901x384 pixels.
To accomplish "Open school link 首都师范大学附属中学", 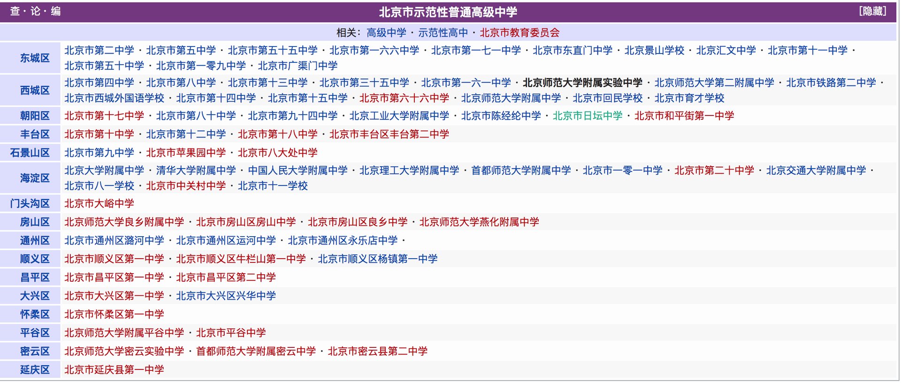I will [x=521, y=170].
